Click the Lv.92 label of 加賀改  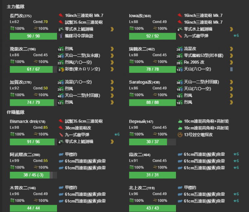14,88
